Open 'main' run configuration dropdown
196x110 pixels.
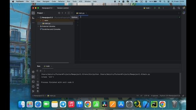click(x=147, y=8)
